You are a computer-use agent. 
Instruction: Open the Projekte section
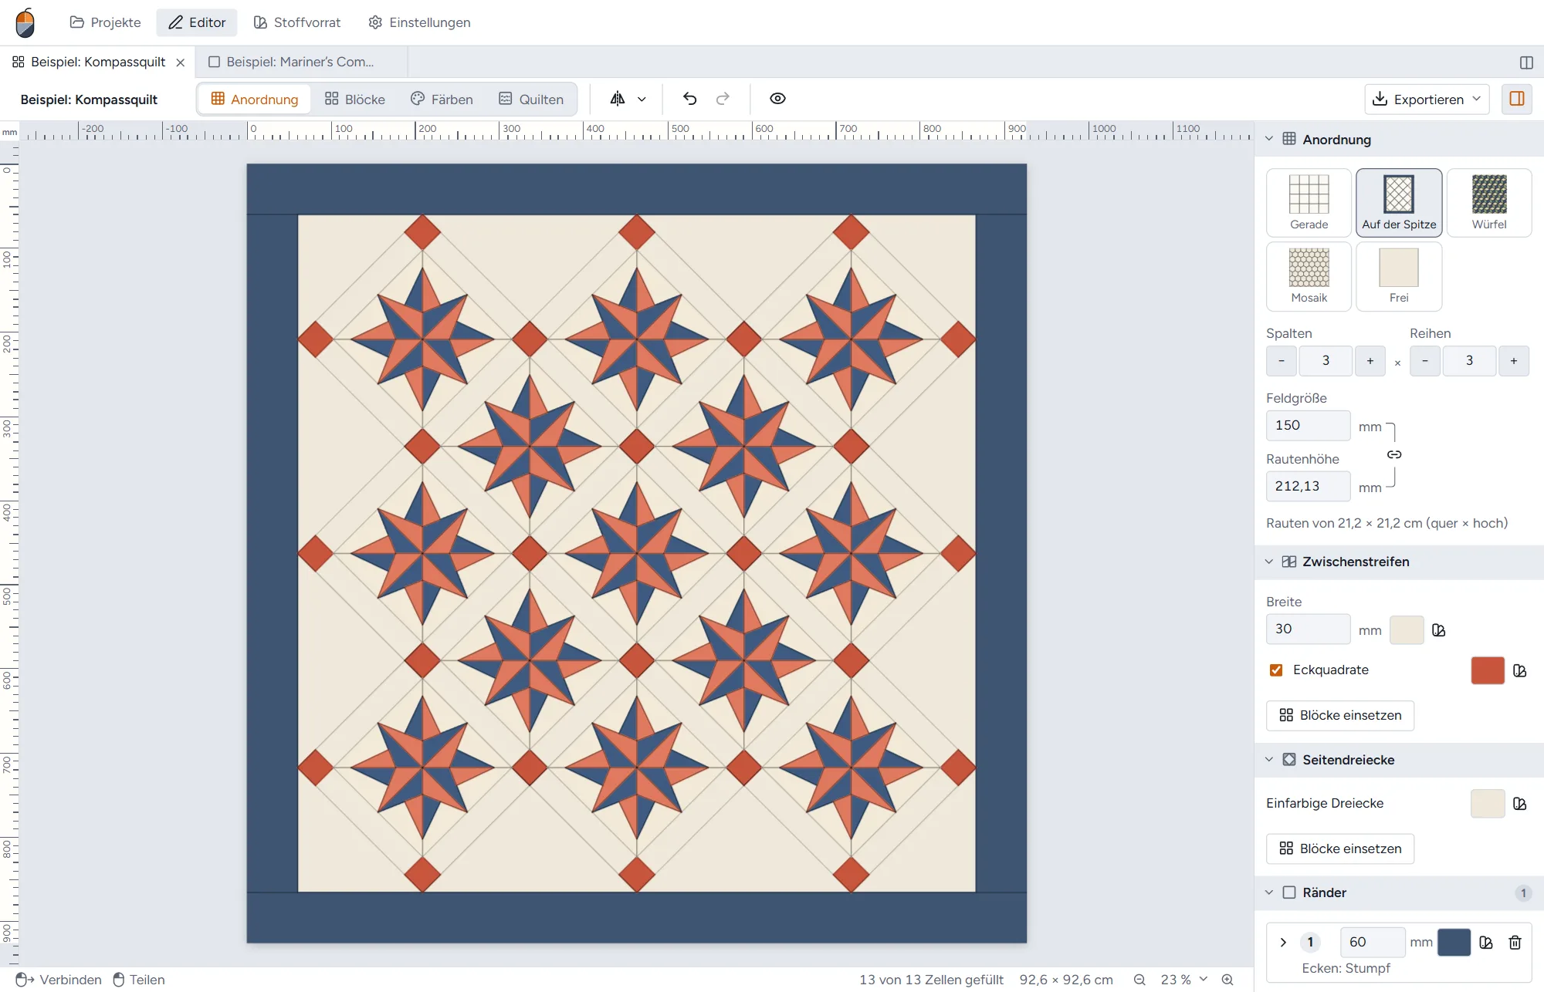tap(105, 22)
